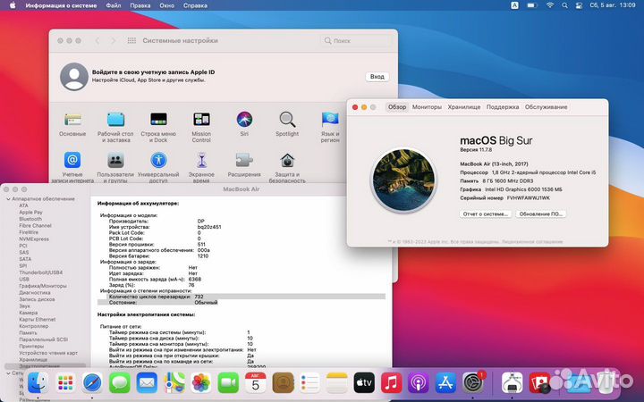This screenshot has width=644, height=402.
Task: Go forward in Системные настройки window
Action: click(x=113, y=40)
